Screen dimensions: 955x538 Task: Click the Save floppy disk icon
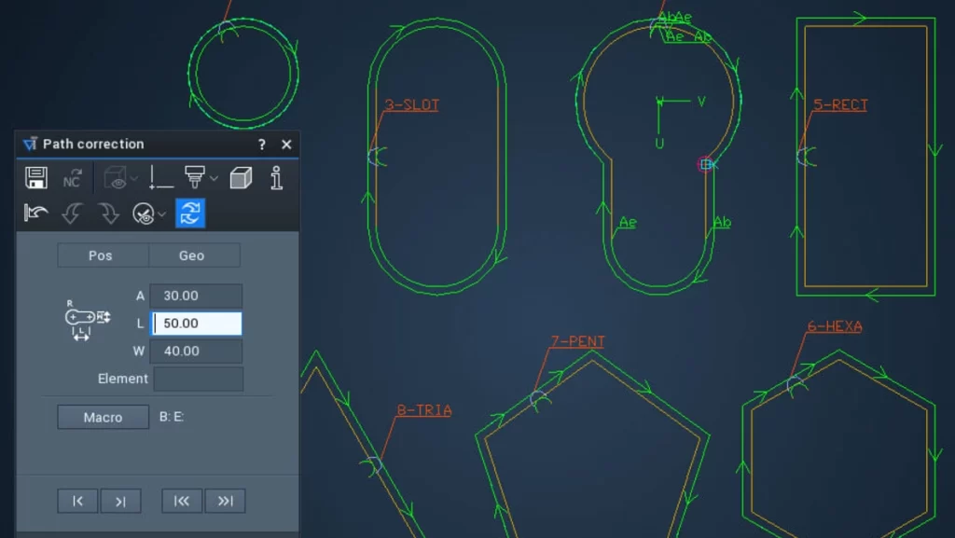click(36, 178)
